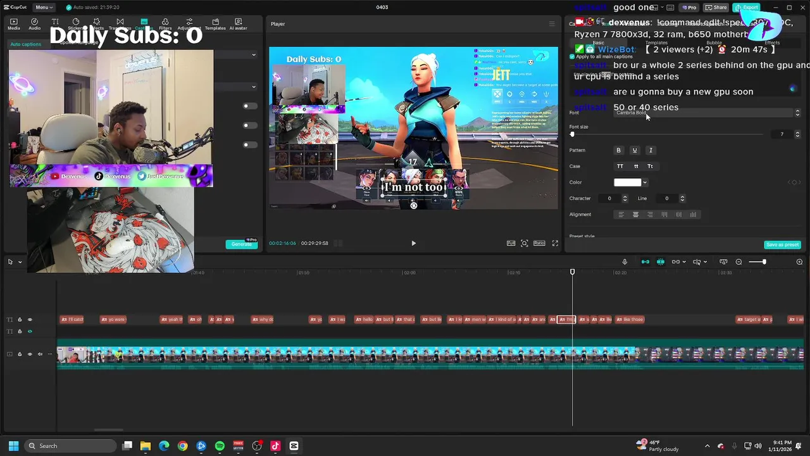This screenshot has width=810, height=456.
Task: Click the Line spacing stepper arrows
Action: click(x=682, y=198)
